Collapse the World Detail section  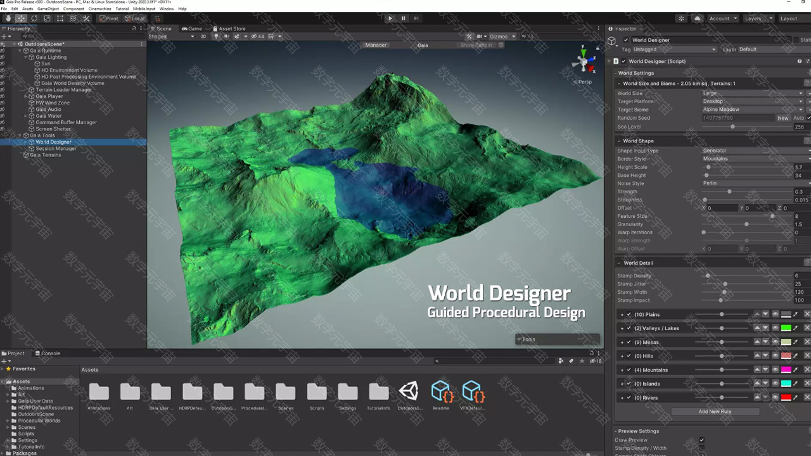pos(620,263)
